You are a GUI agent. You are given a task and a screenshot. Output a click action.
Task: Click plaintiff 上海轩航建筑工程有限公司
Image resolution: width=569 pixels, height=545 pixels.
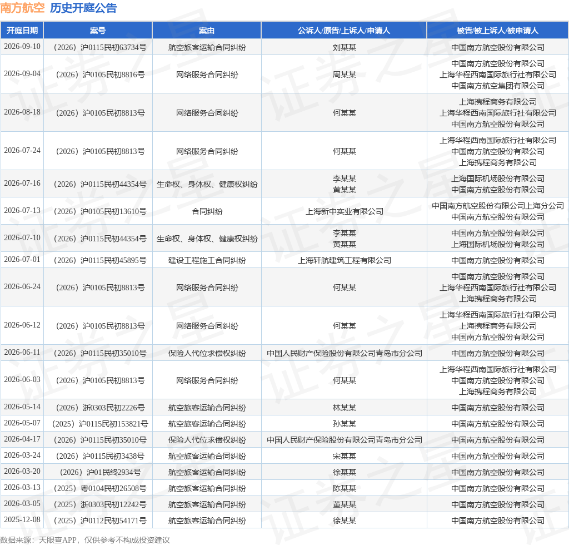[344, 260]
